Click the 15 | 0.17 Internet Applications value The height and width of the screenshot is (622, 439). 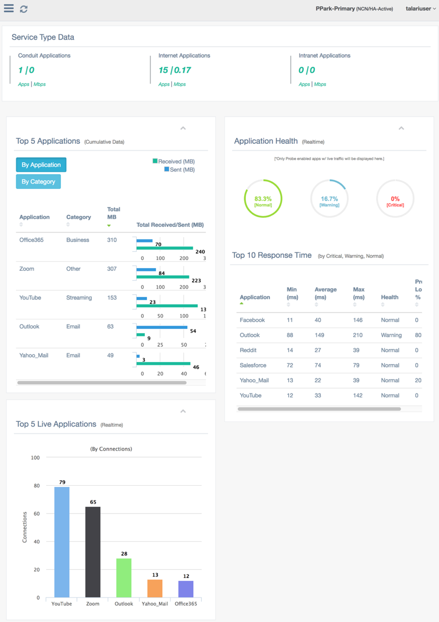click(x=175, y=70)
